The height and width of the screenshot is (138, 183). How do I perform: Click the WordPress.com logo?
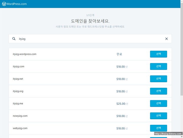point(14,4)
